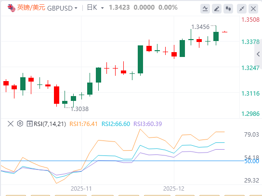Open RSI settings hexagon icon
Screen dimensions: 262x196
tap(20, 124)
